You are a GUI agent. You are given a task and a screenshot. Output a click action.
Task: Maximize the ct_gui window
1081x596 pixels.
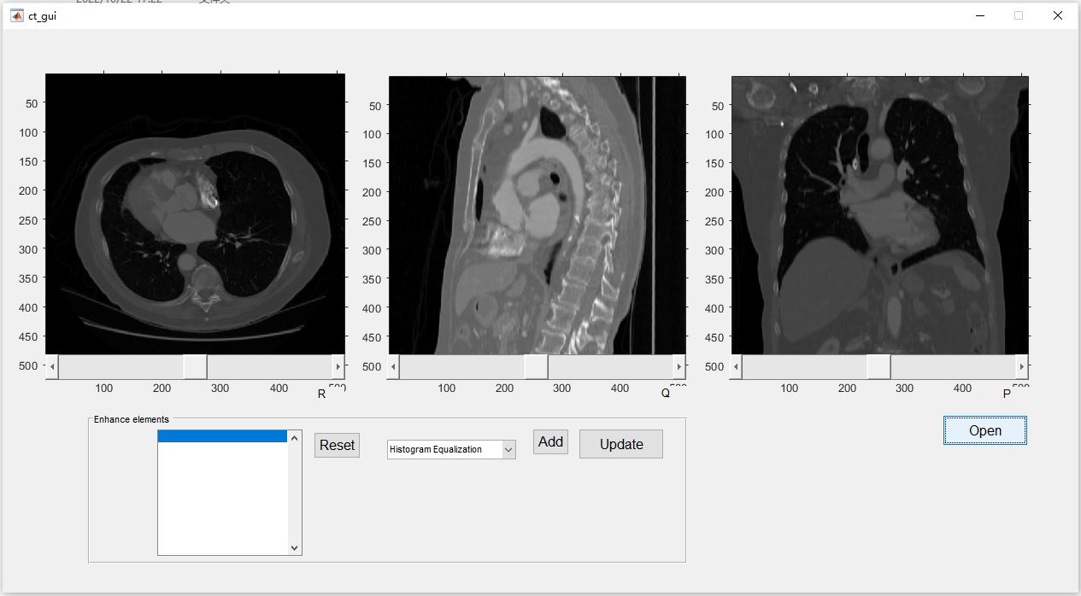click(x=1019, y=15)
